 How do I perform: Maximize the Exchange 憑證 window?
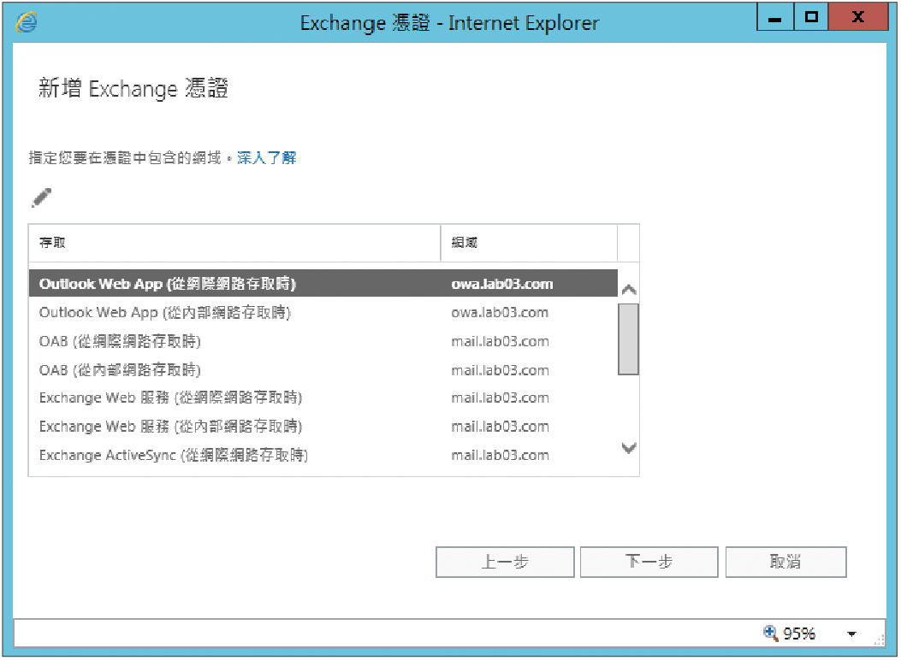click(x=811, y=17)
